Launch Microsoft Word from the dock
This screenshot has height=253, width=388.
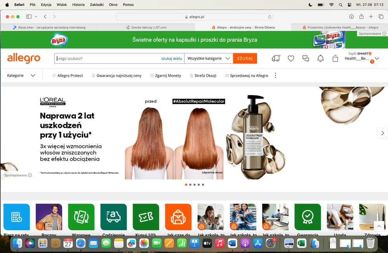(232, 244)
